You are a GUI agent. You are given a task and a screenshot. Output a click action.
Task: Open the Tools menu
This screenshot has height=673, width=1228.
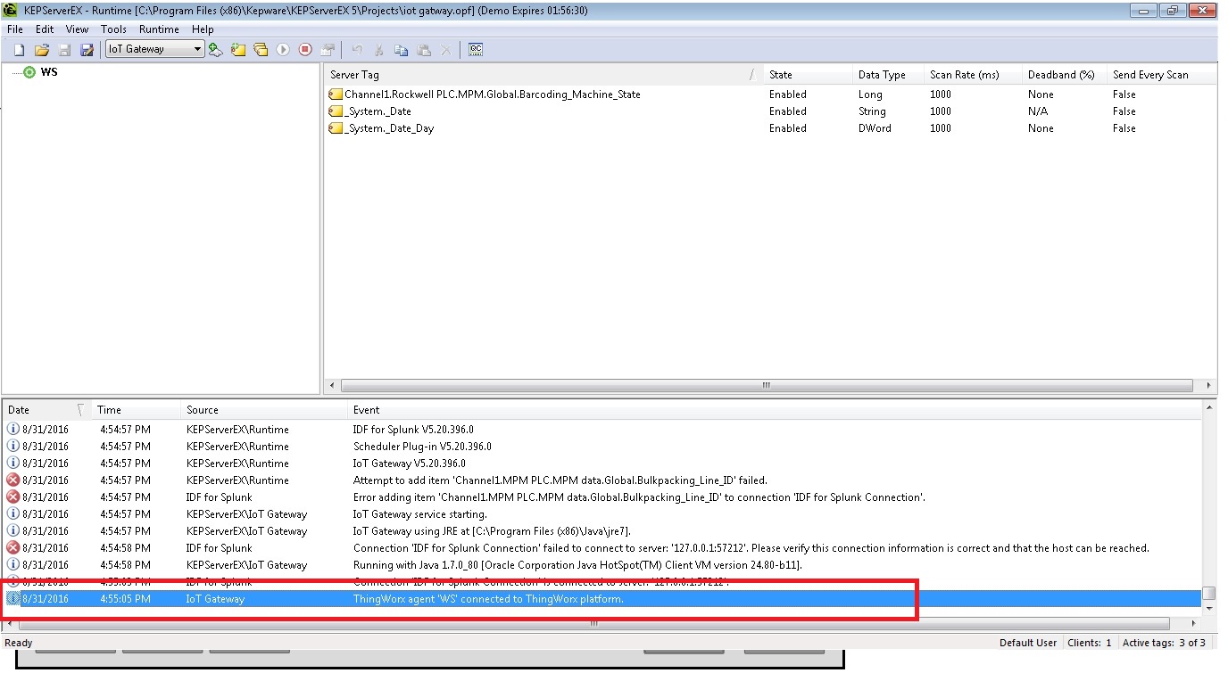pyautogui.click(x=113, y=29)
